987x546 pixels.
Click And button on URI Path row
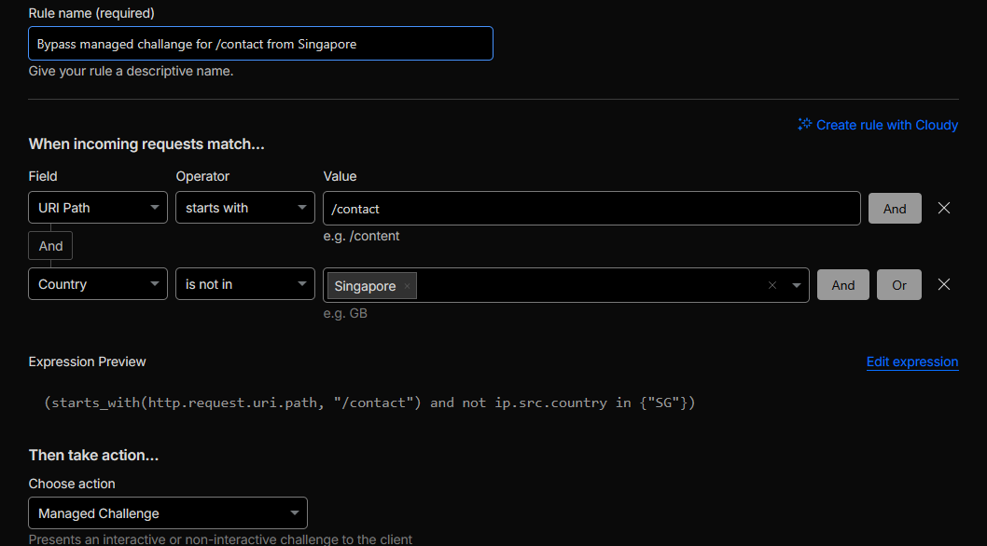click(895, 209)
